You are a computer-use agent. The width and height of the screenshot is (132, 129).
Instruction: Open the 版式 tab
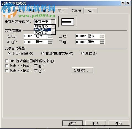point(46,11)
